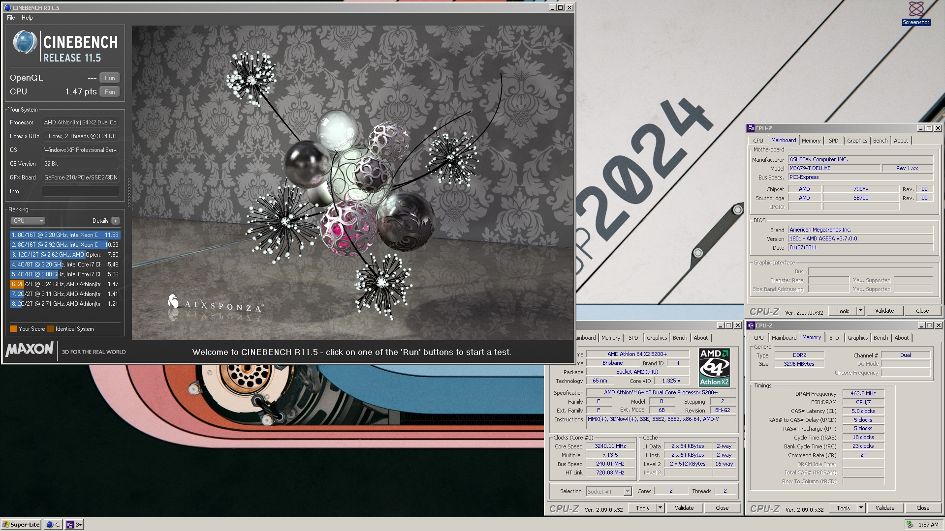Click the Core Speed 3240.11 MHz value
945x531 pixels.
coord(610,446)
